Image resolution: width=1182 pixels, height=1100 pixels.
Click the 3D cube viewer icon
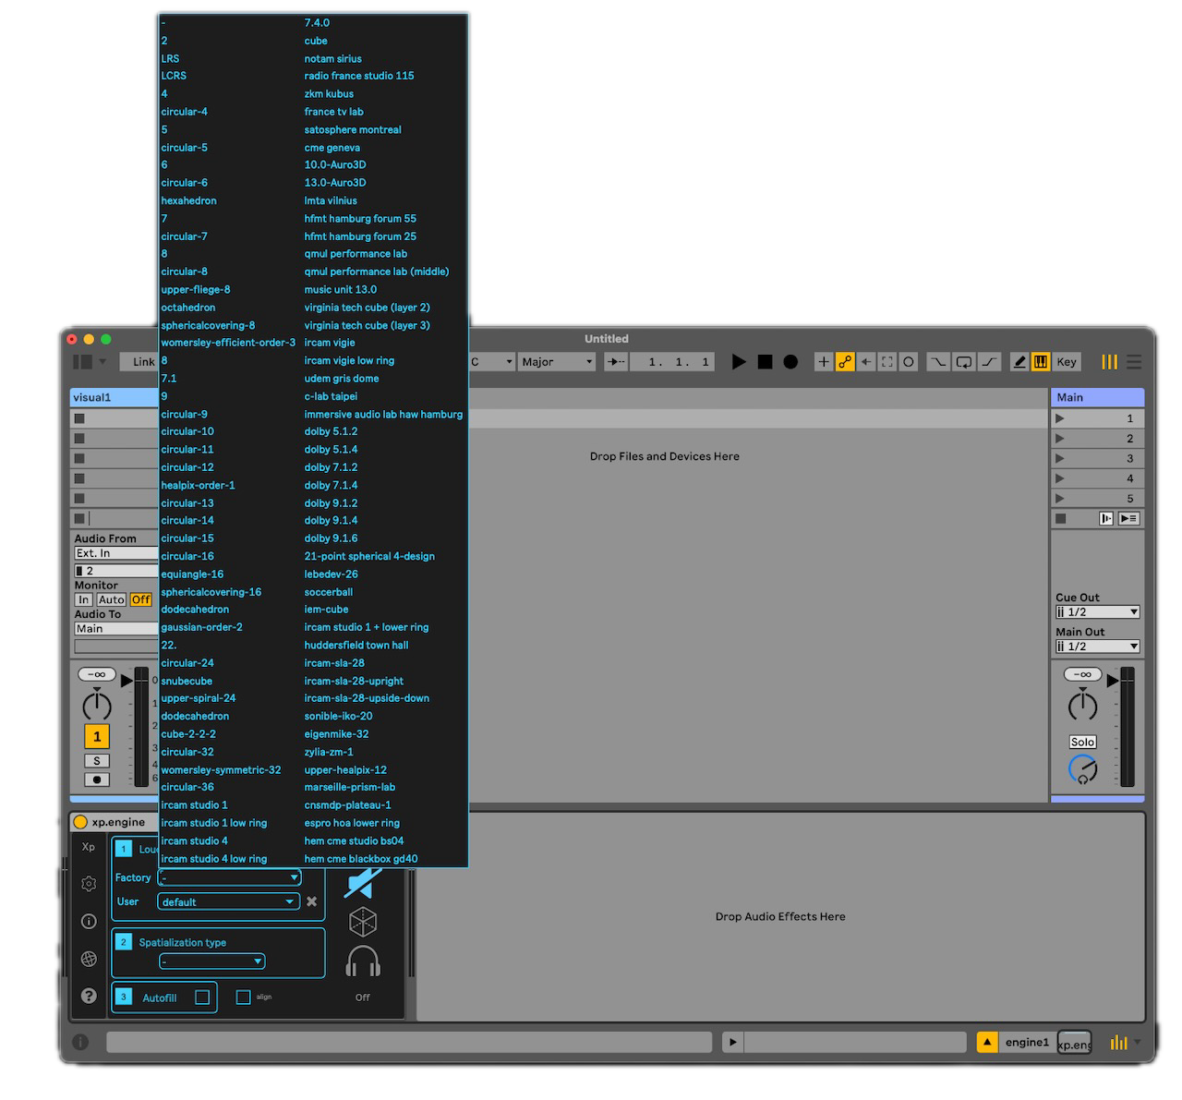pos(363,921)
